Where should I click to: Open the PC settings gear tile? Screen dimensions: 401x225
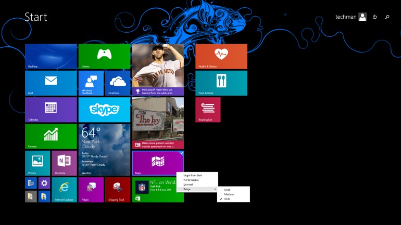44,183
